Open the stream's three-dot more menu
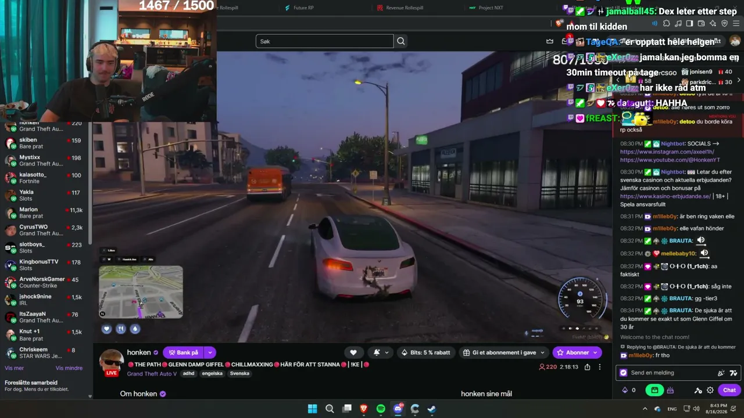Viewport: 744px width, 418px height. [x=600, y=367]
